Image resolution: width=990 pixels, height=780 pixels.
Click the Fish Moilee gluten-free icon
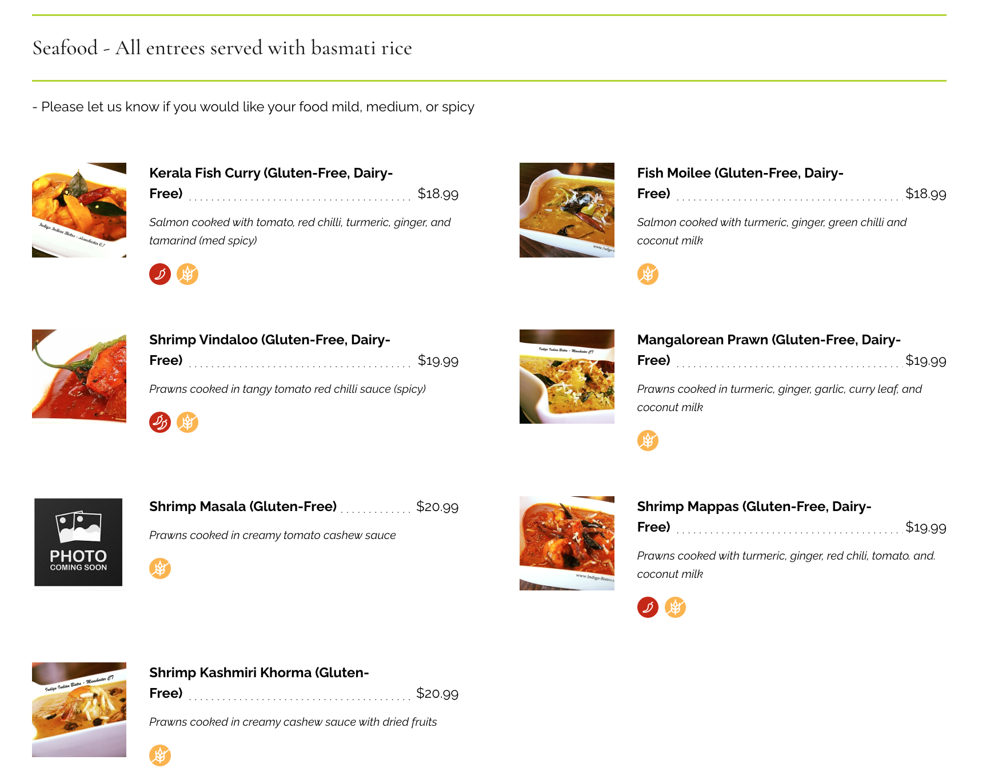(x=648, y=274)
